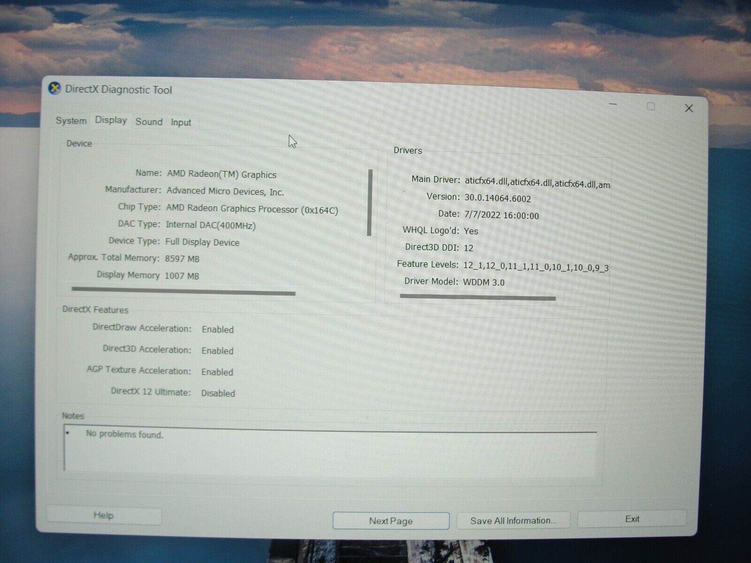Screen dimensions: 751x563
Task: Click the Approx. Total Memory value
Action: 181,259
